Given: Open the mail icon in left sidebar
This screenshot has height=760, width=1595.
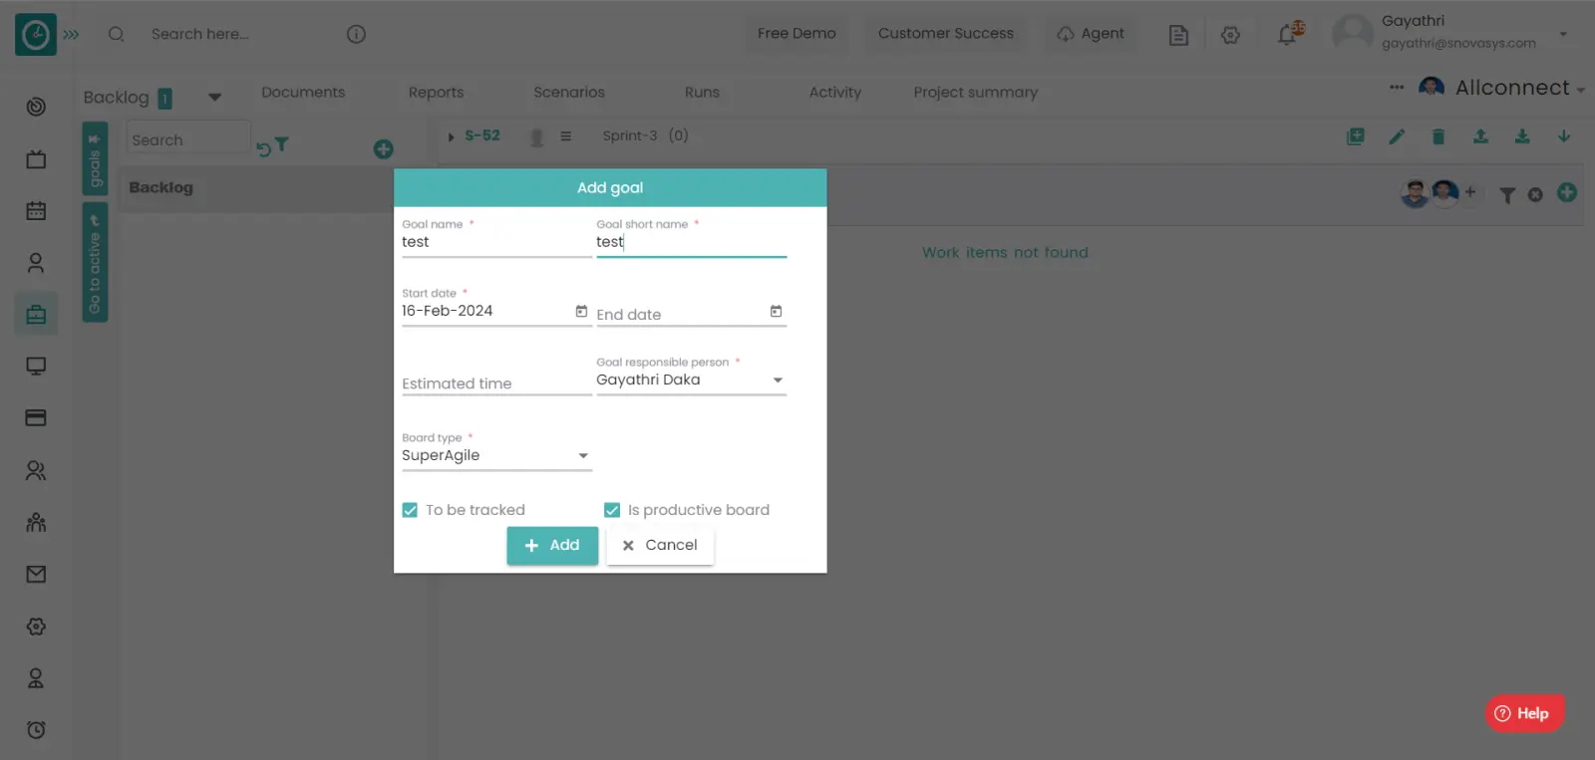Looking at the screenshot, I should [x=36, y=575].
